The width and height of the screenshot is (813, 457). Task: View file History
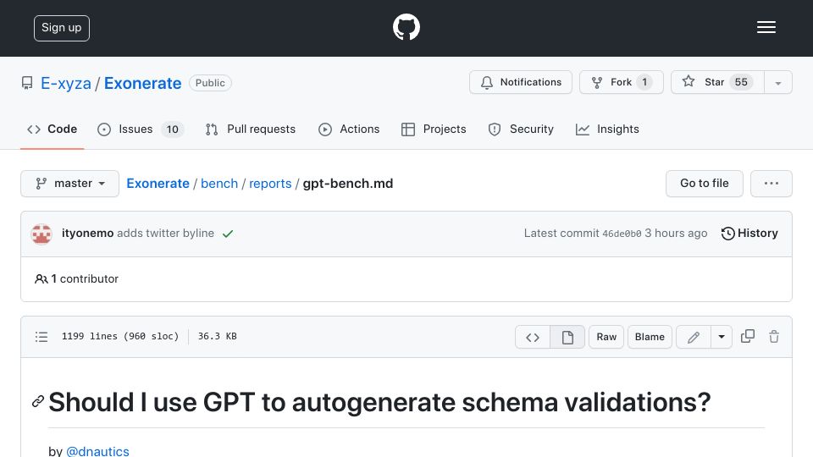[749, 234]
